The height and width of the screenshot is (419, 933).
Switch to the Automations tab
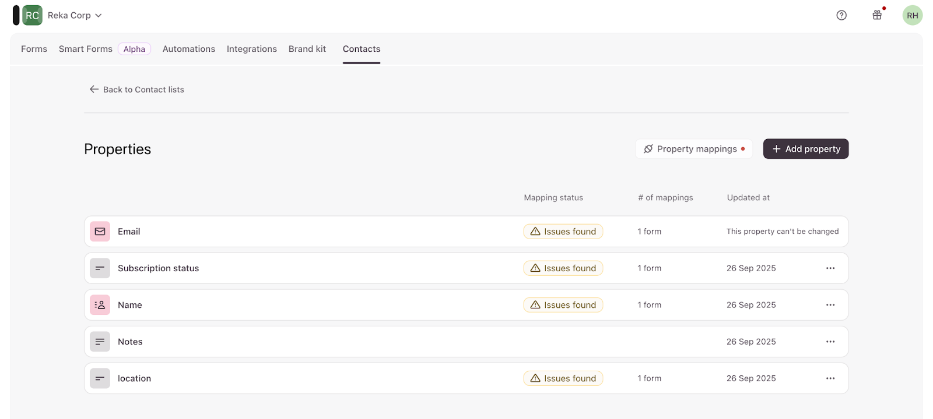click(x=188, y=49)
